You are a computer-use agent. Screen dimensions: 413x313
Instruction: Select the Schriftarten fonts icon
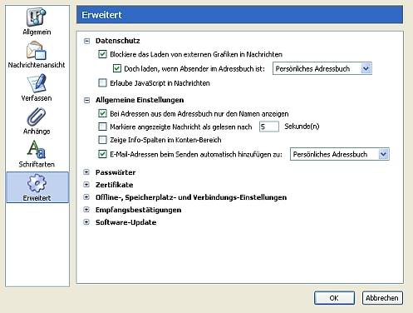[37, 149]
